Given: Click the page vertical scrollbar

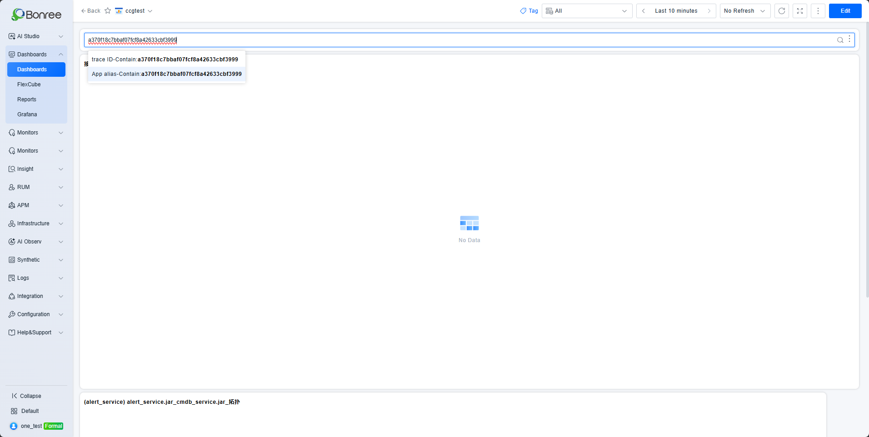Looking at the screenshot, I should (x=867, y=160).
